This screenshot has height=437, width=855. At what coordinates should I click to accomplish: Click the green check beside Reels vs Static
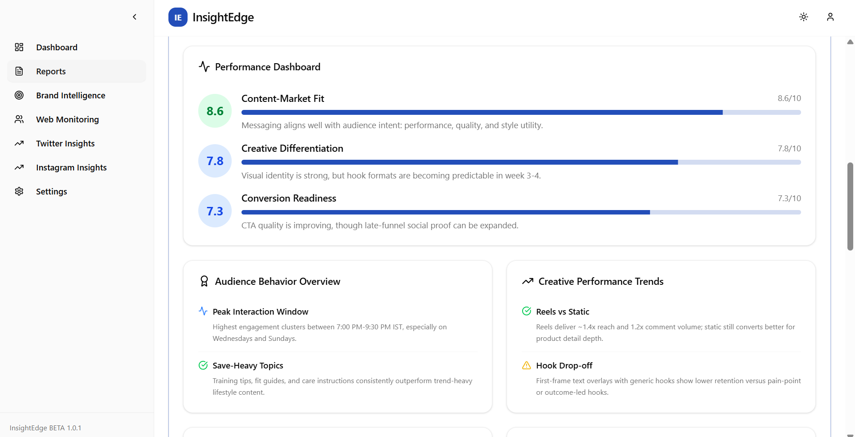tap(526, 312)
